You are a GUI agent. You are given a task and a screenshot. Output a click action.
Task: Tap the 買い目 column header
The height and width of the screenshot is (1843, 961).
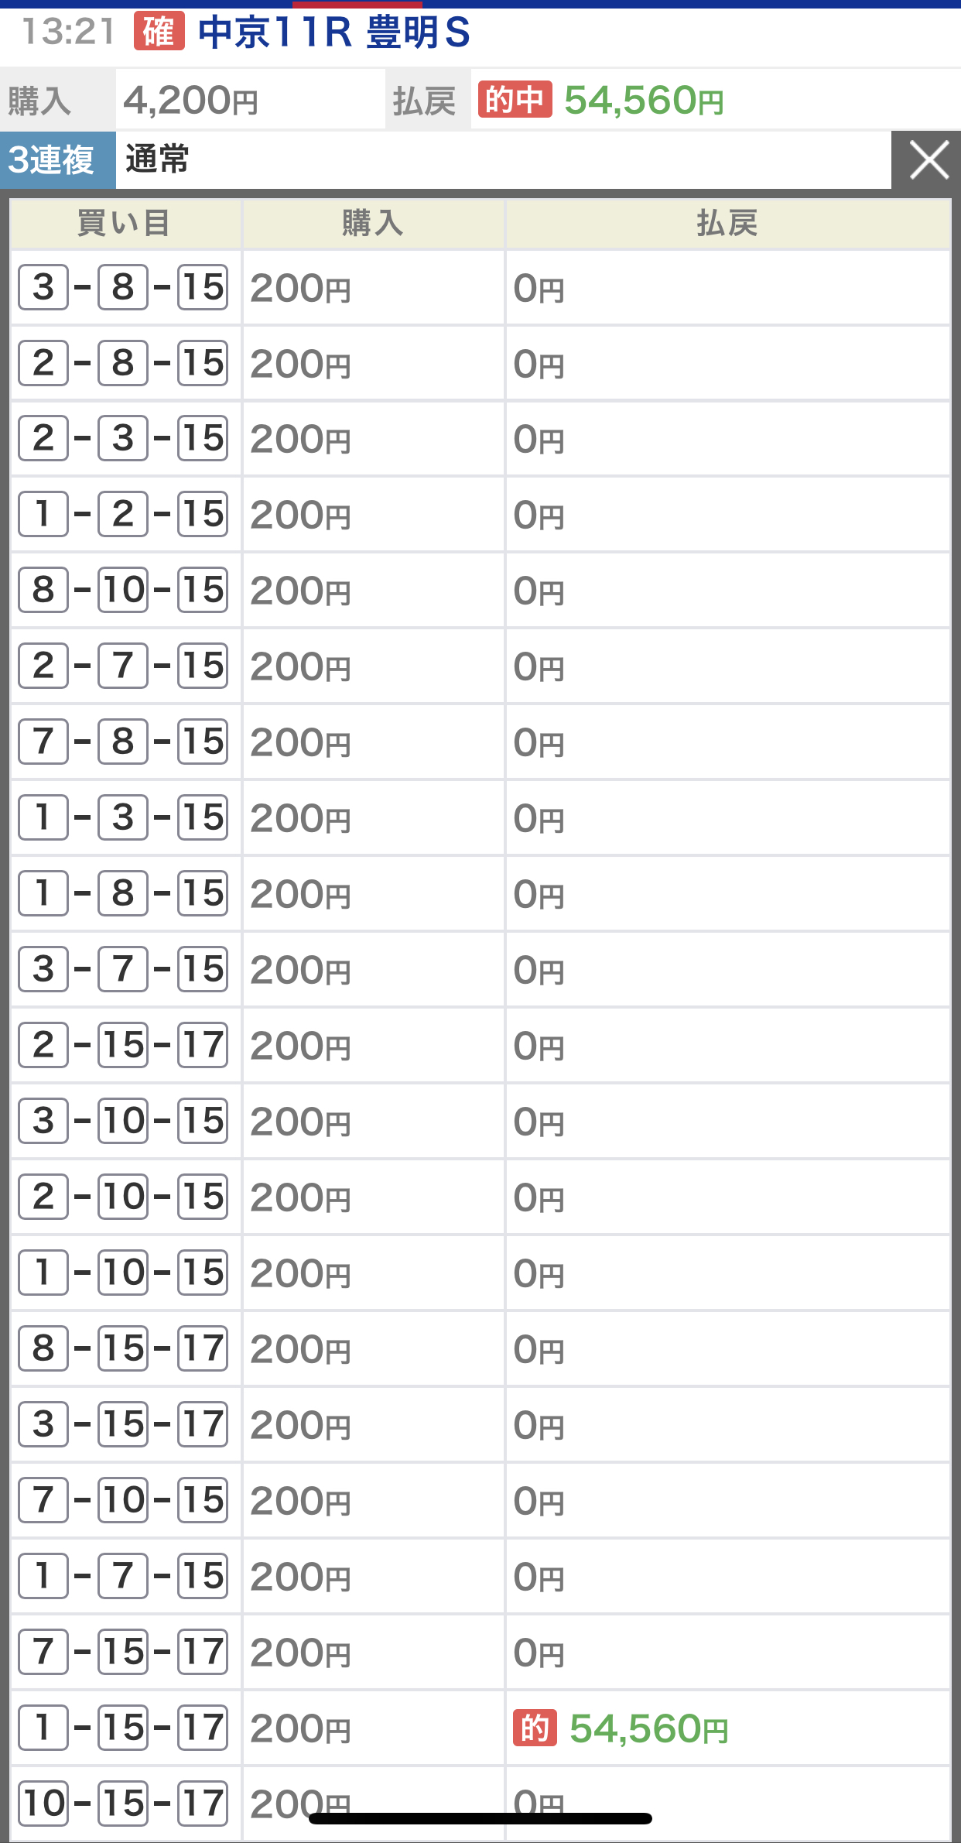coord(124,224)
